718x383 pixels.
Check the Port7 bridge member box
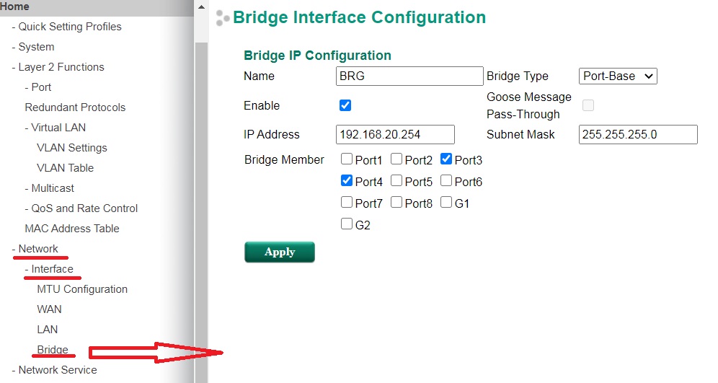tap(347, 202)
